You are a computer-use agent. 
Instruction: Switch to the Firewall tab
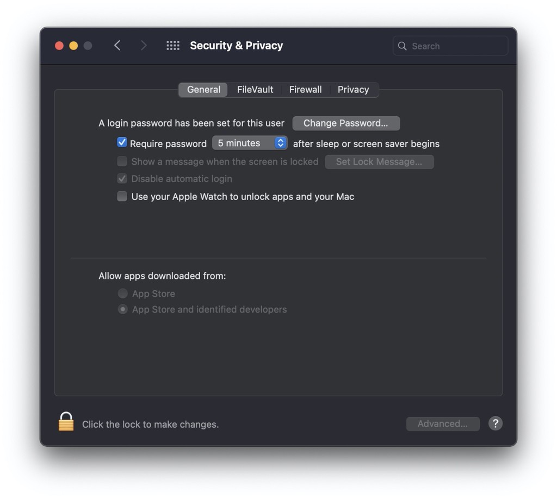[x=305, y=90]
